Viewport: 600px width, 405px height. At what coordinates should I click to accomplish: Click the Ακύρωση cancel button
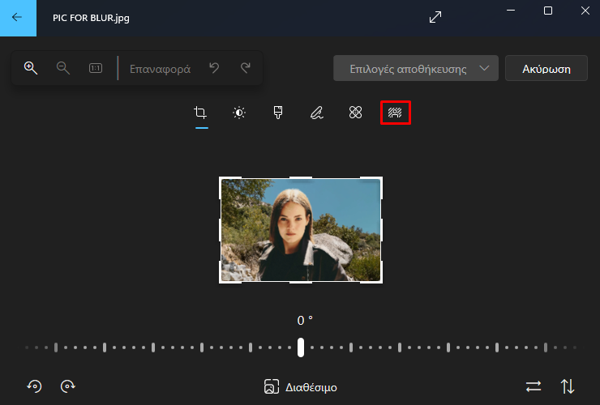click(546, 69)
